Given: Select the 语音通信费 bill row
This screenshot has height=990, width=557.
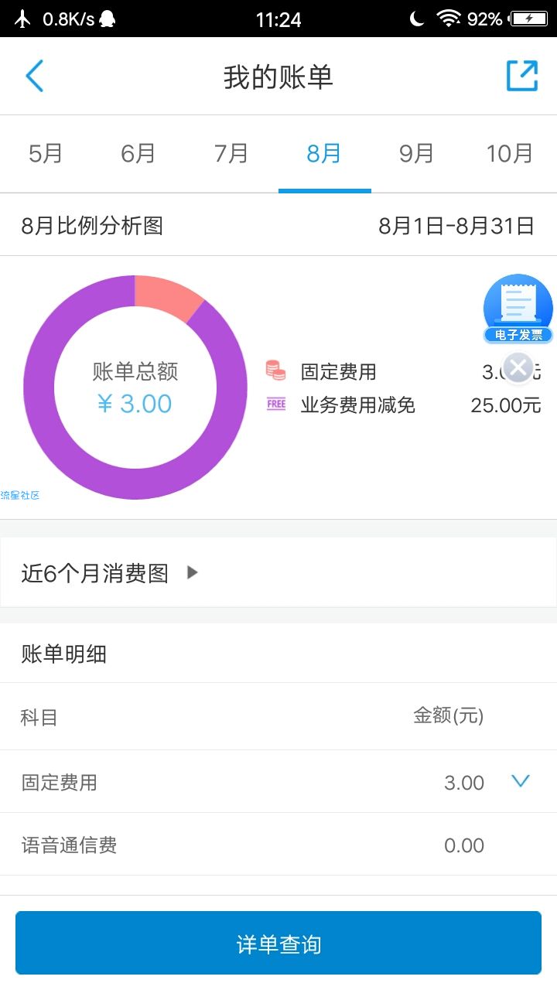Looking at the screenshot, I should click(278, 845).
